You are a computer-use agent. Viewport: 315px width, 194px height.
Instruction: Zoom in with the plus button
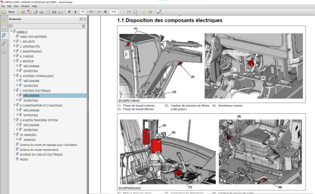105,12
